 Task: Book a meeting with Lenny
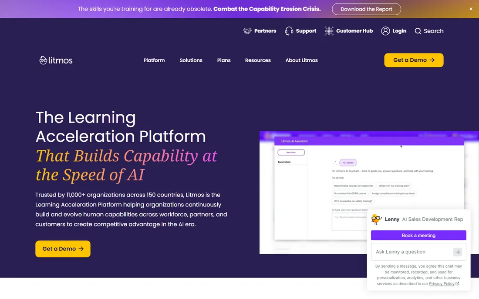418,235
